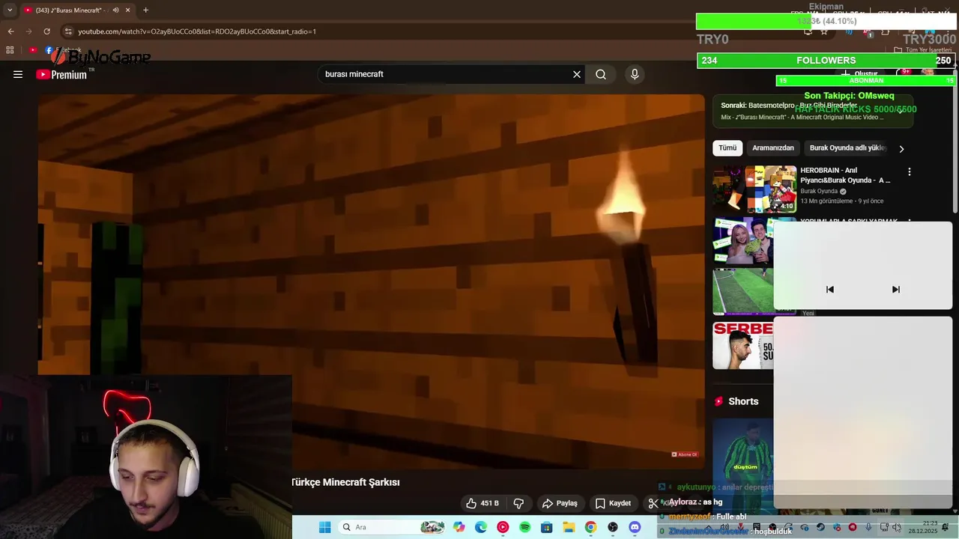The image size is (959, 539).
Task: Start voice search with the microphone
Action: click(x=635, y=74)
